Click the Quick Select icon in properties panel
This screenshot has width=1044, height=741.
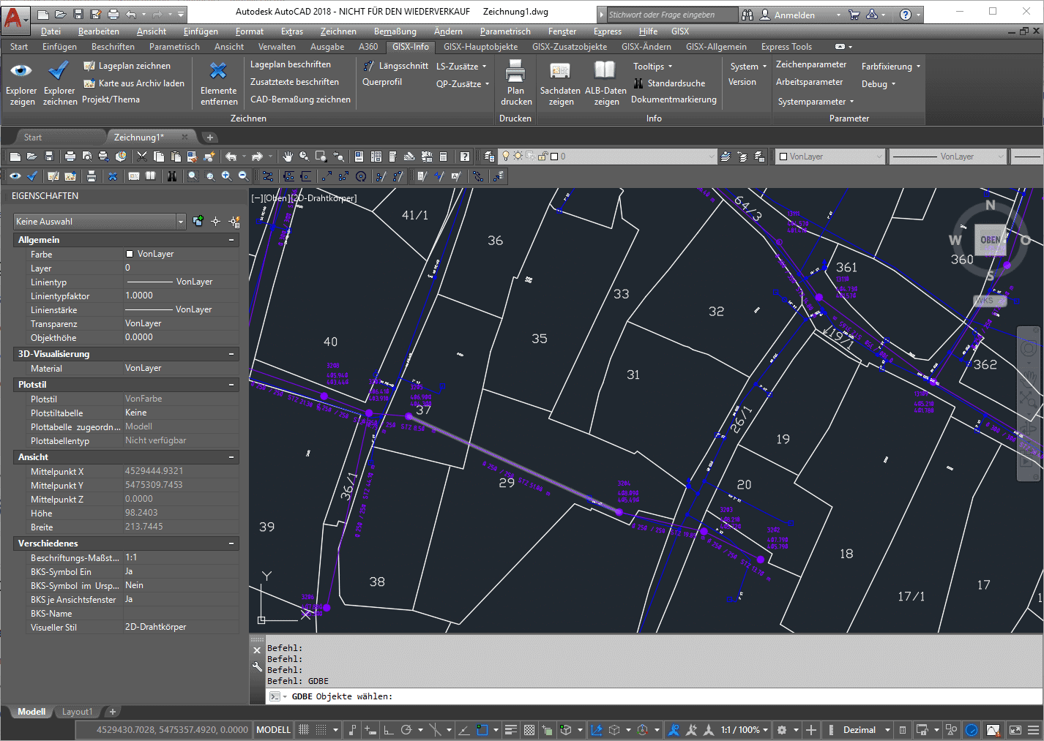[234, 221]
